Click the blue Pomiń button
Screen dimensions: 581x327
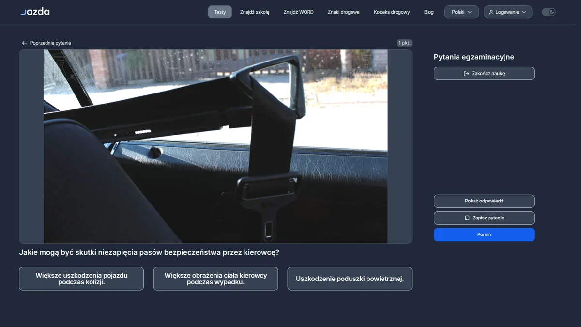(x=484, y=234)
